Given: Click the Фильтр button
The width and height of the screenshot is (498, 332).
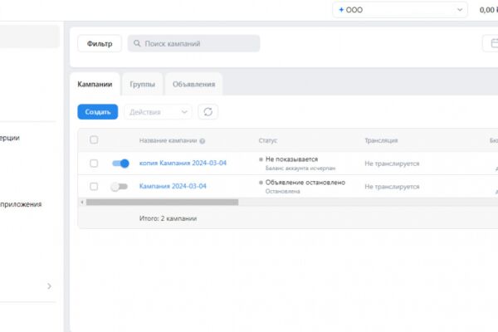Looking at the screenshot, I should (100, 43).
